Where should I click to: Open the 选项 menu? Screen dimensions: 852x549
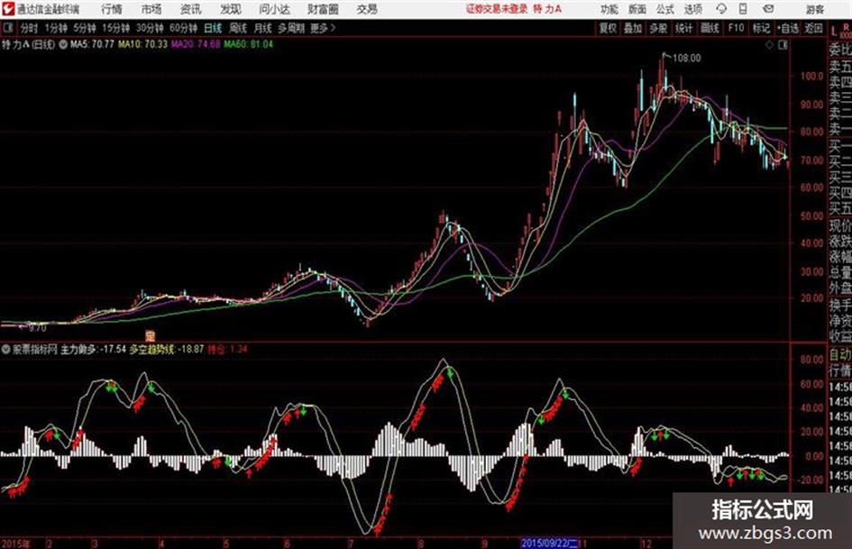[x=692, y=9]
